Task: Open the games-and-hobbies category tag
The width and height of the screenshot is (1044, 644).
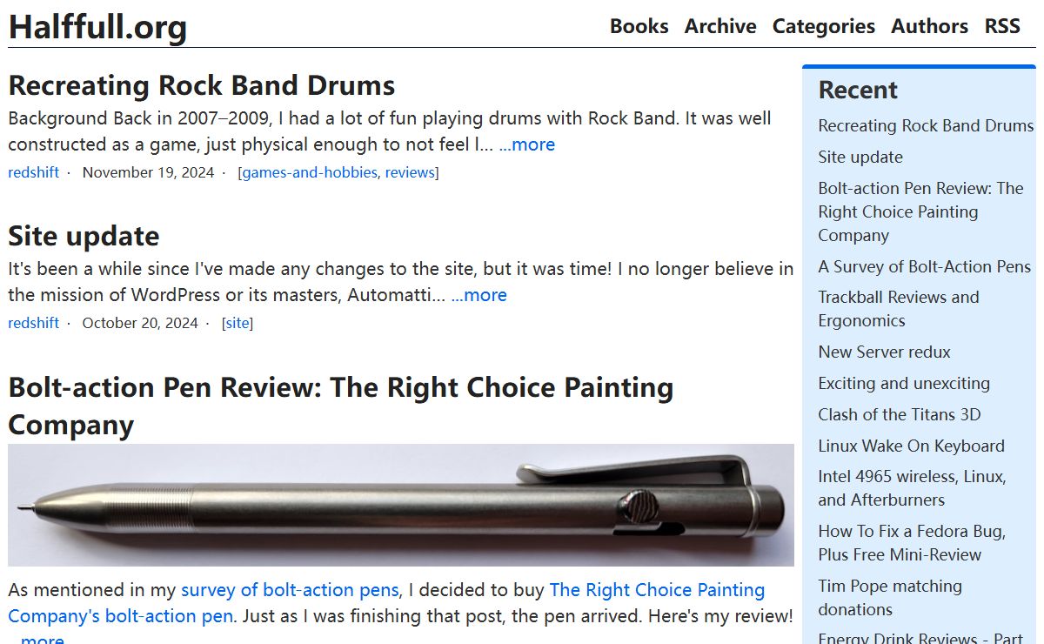Action: click(x=310, y=172)
